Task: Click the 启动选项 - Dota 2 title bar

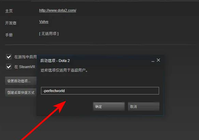Action: pyautogui.click(x=94, y=61)
